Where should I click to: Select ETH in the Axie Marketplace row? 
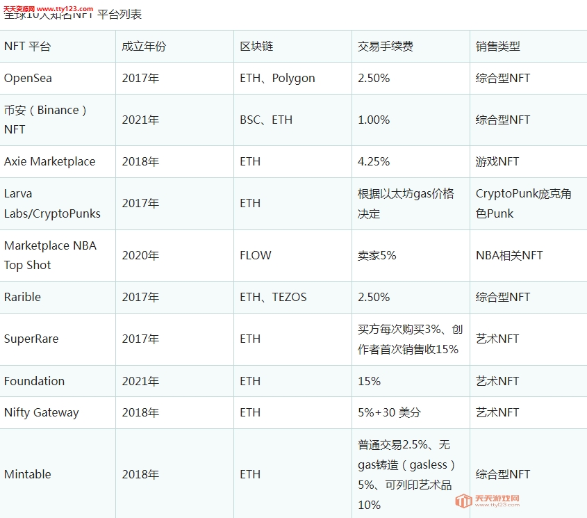pos(250,161)
